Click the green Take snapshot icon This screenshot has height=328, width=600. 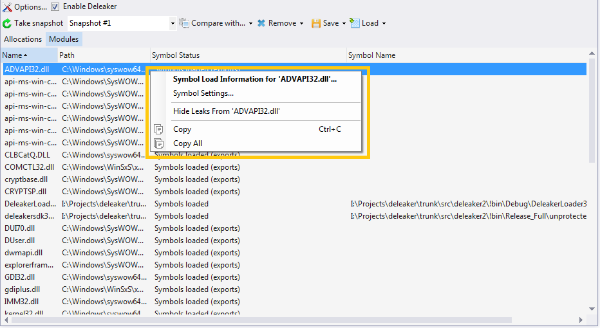[7, 23]
